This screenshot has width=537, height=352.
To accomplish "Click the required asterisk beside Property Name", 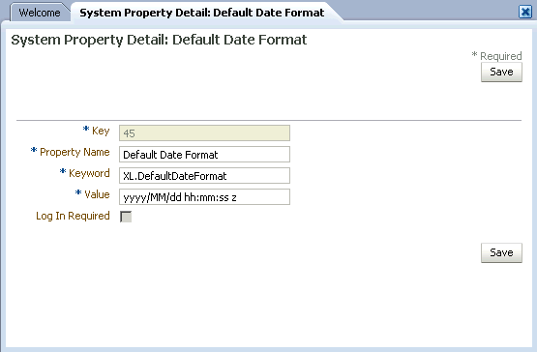I will click(34, 150).
